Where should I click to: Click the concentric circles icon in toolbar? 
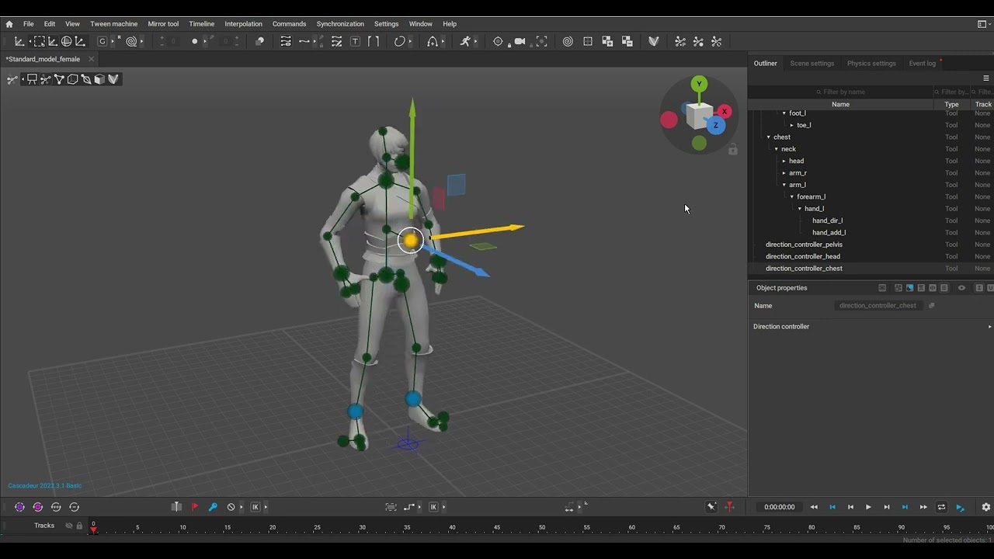click(x=568, y=41)
